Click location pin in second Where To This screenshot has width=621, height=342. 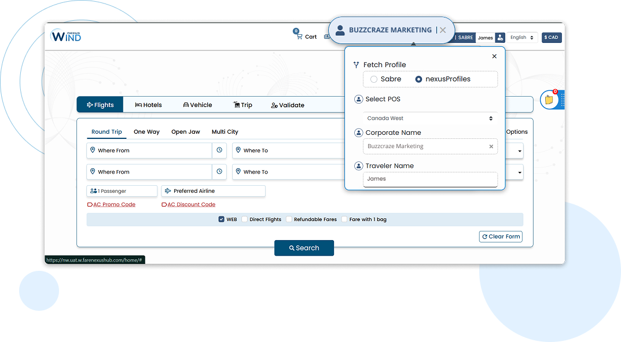238,171
